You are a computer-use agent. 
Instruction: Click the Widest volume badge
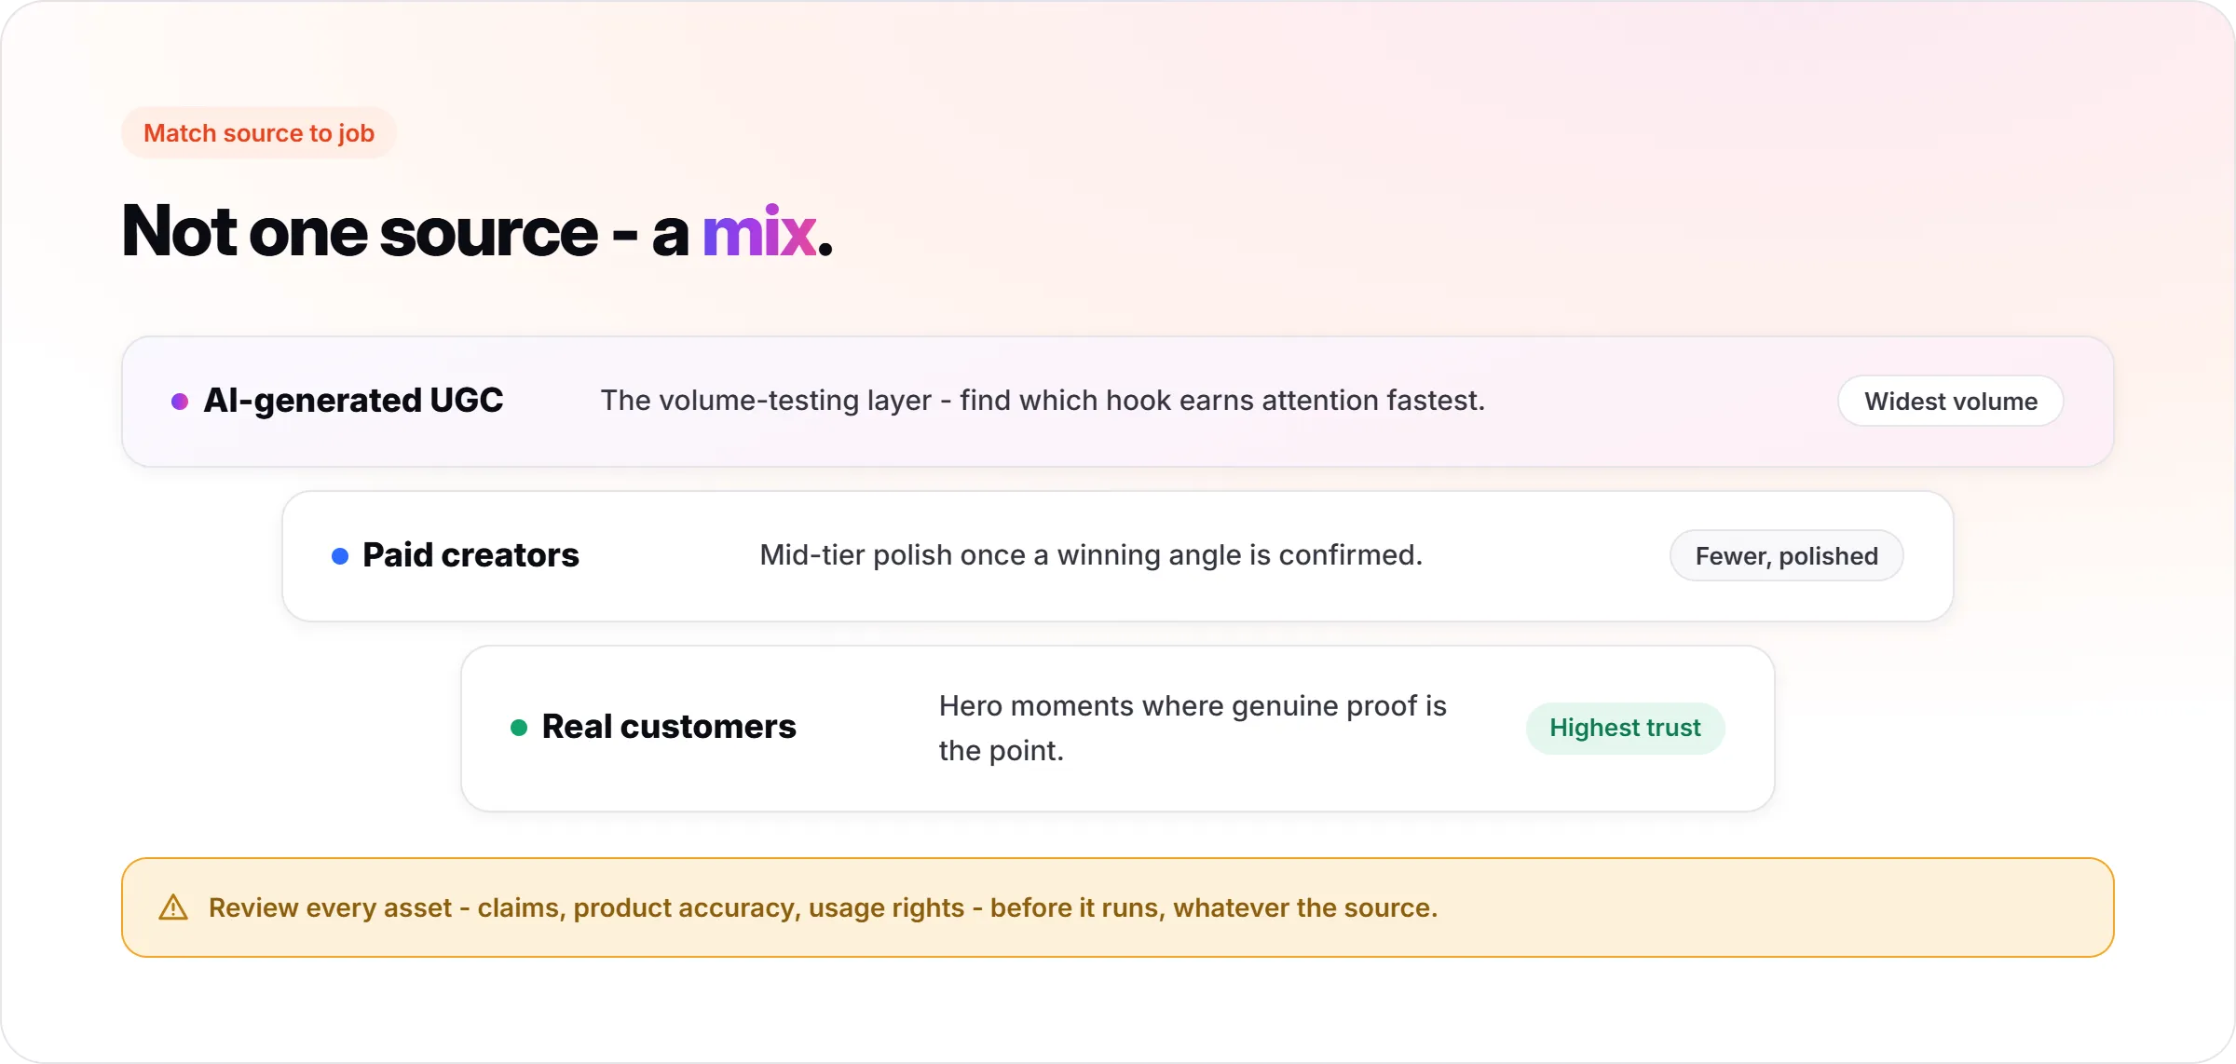(x=1951, y=402)
